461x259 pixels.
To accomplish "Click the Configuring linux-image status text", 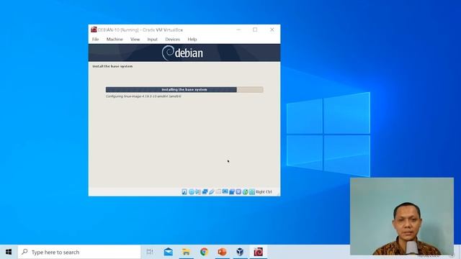I will (143, 96).
